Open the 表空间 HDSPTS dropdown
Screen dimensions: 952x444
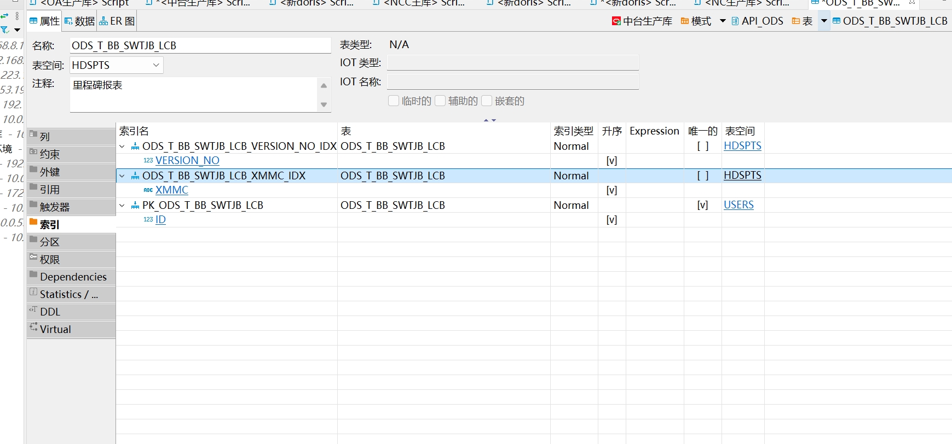click(x=156, y=65)
